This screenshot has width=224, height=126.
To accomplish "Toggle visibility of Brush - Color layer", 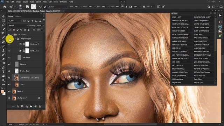I will pos(9,71).
